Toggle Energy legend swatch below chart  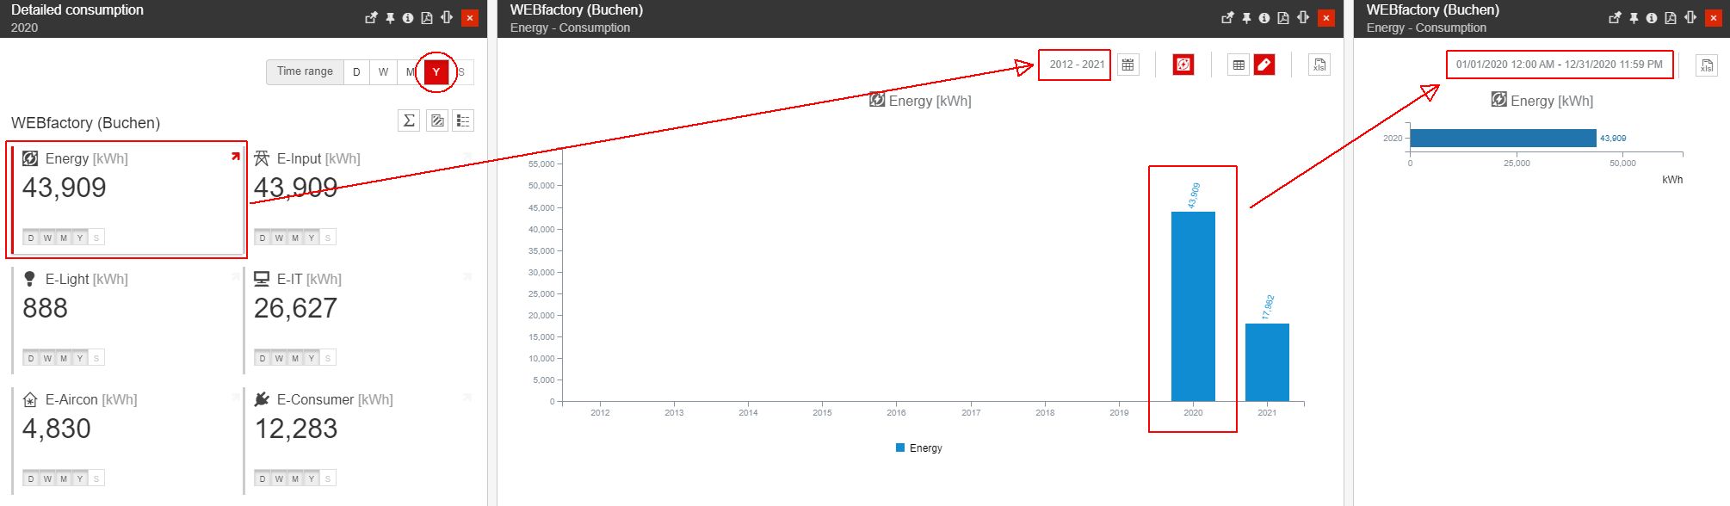pyautogui.click(x=900, y=447)
